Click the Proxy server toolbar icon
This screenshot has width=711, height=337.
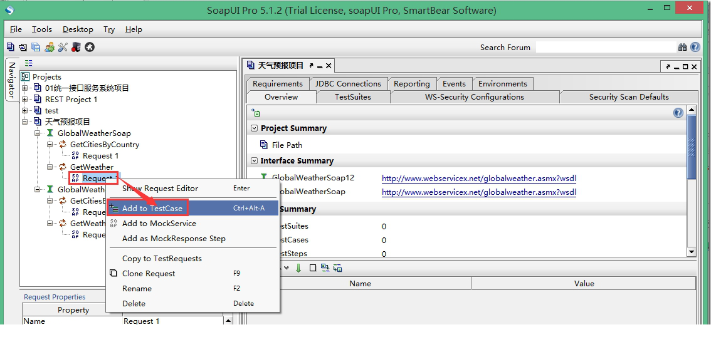pos(76,47)
